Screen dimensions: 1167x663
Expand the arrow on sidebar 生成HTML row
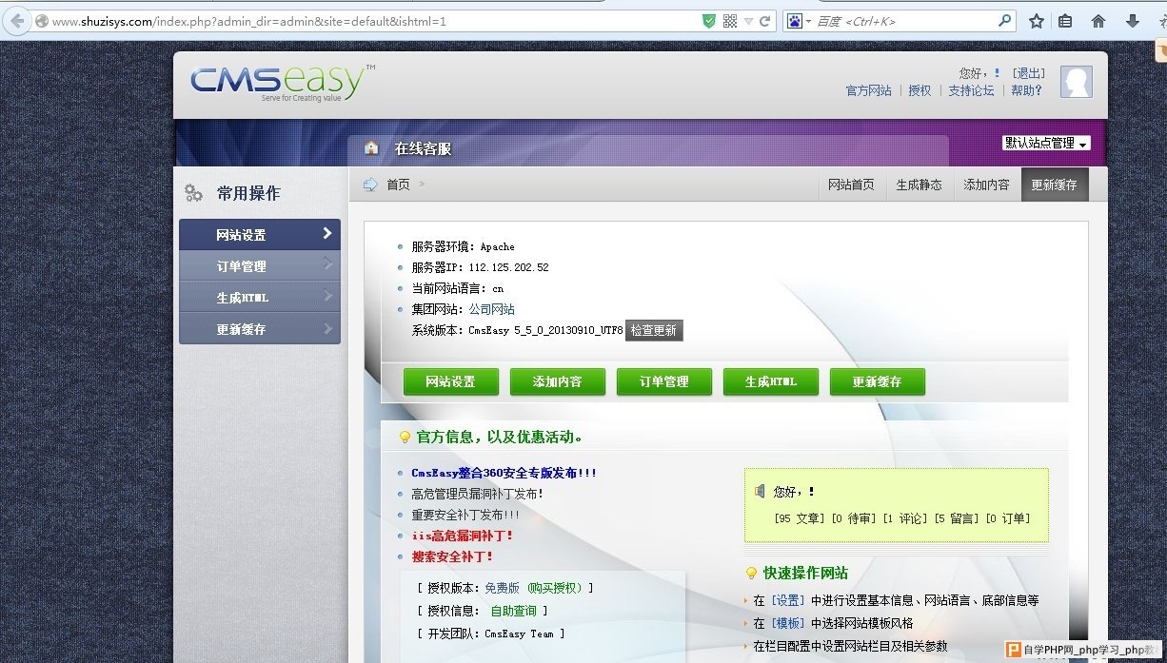[x=327, y=296]
